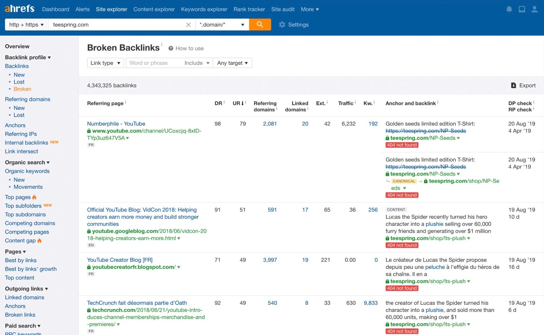
Task: Open Broken links under Outgoing links
Action: (20, 315)
